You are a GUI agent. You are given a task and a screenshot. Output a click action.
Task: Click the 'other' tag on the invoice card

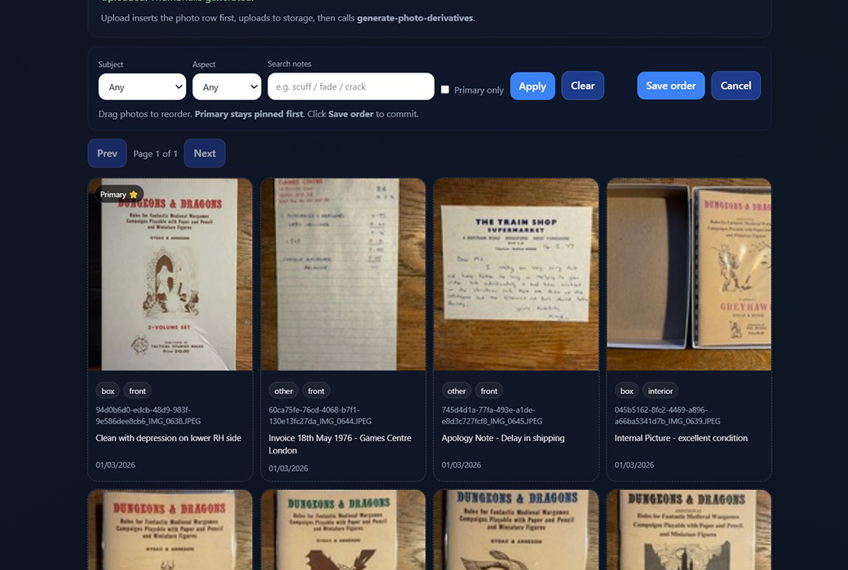283,391
